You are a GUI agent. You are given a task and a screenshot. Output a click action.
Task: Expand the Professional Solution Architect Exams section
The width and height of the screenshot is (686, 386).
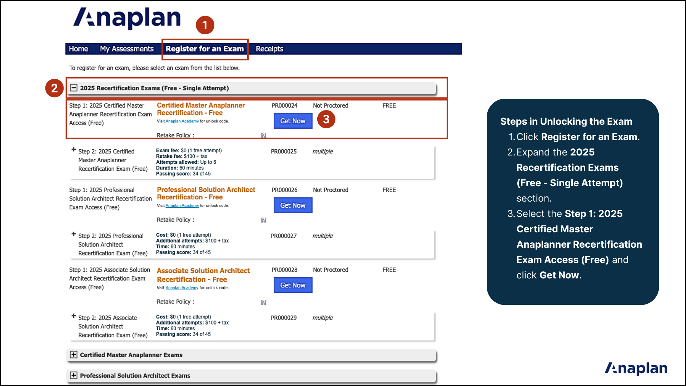click(74, 375)
